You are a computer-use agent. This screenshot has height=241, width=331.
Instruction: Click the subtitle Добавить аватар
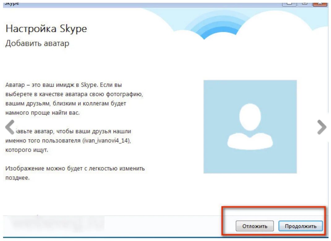point(37,43)
